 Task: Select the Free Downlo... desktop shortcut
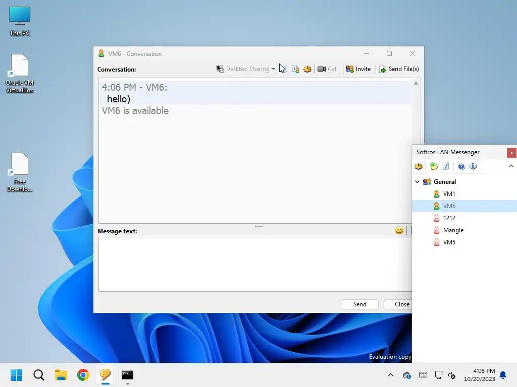coord(20,172)
